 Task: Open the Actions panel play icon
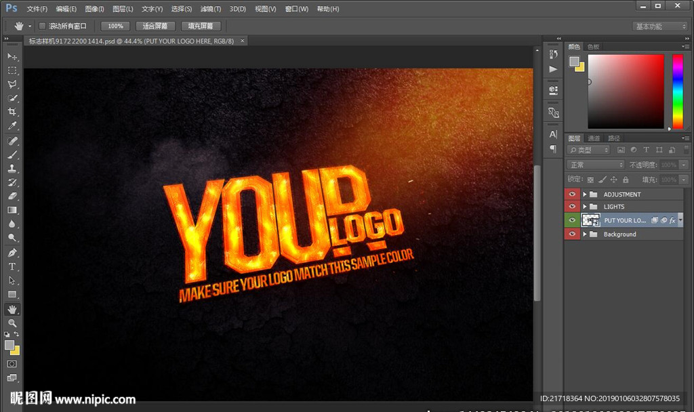pos(553,69)
